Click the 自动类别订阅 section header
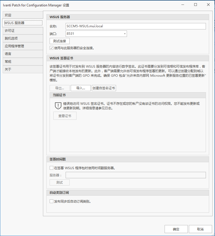This screenshot has width=215, height=236. [x=128, y=193]
